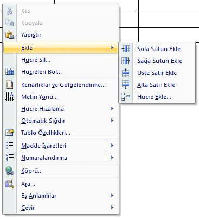Viewport: 199px width, 219px height.
Task: Click the Hücre Hizalama label
Action: coord(42,109)
